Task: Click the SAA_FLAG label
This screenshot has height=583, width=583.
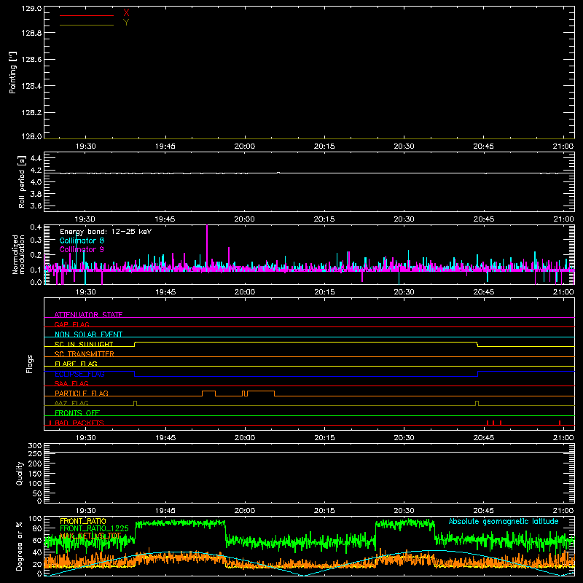Action: click(x=71, y=383)
